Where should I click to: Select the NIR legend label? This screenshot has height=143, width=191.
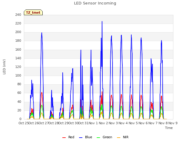coord(126,137)
